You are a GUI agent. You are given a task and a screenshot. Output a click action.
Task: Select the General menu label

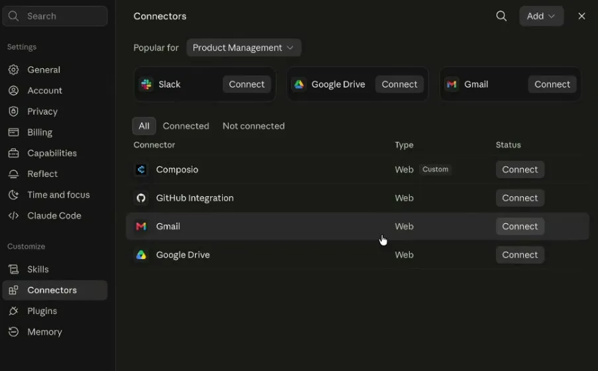[44, 70]
